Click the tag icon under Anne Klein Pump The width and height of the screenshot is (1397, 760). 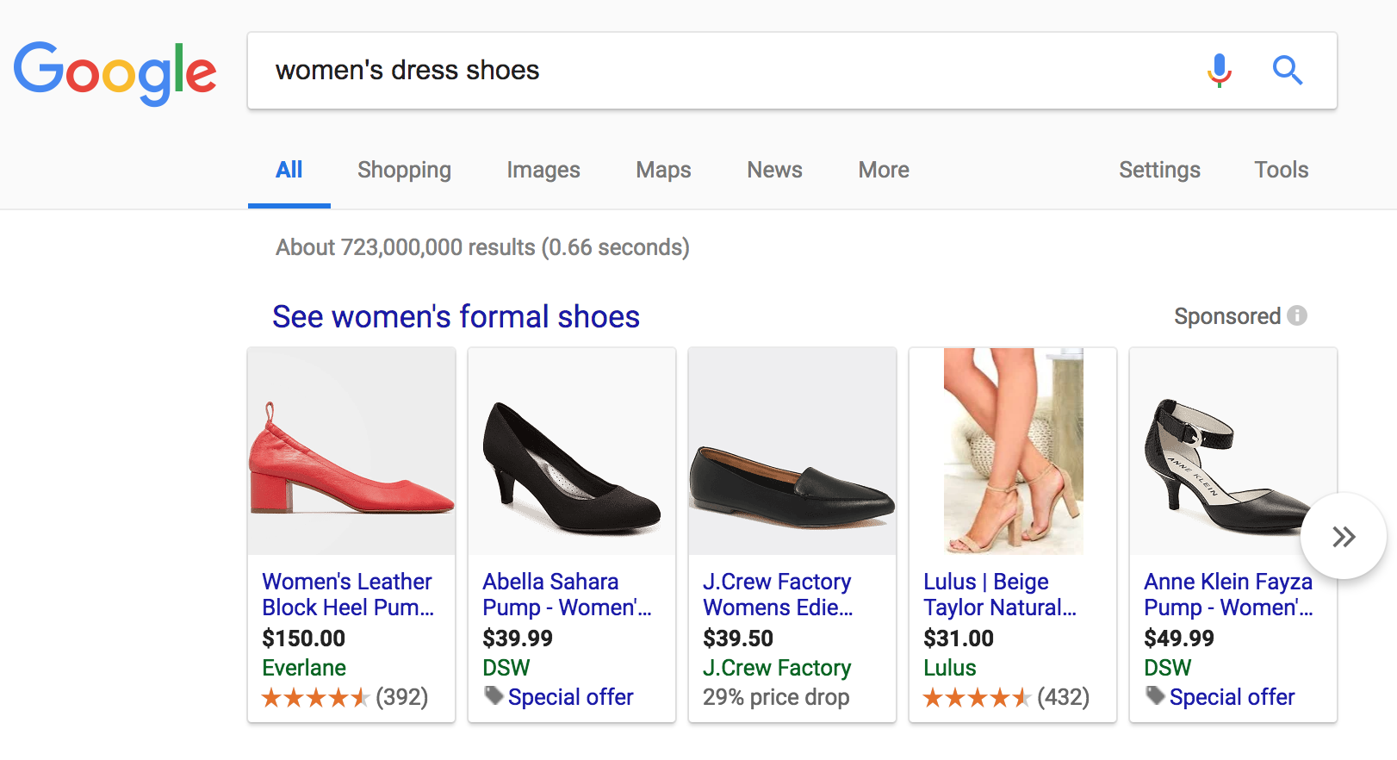(1155, 695)
